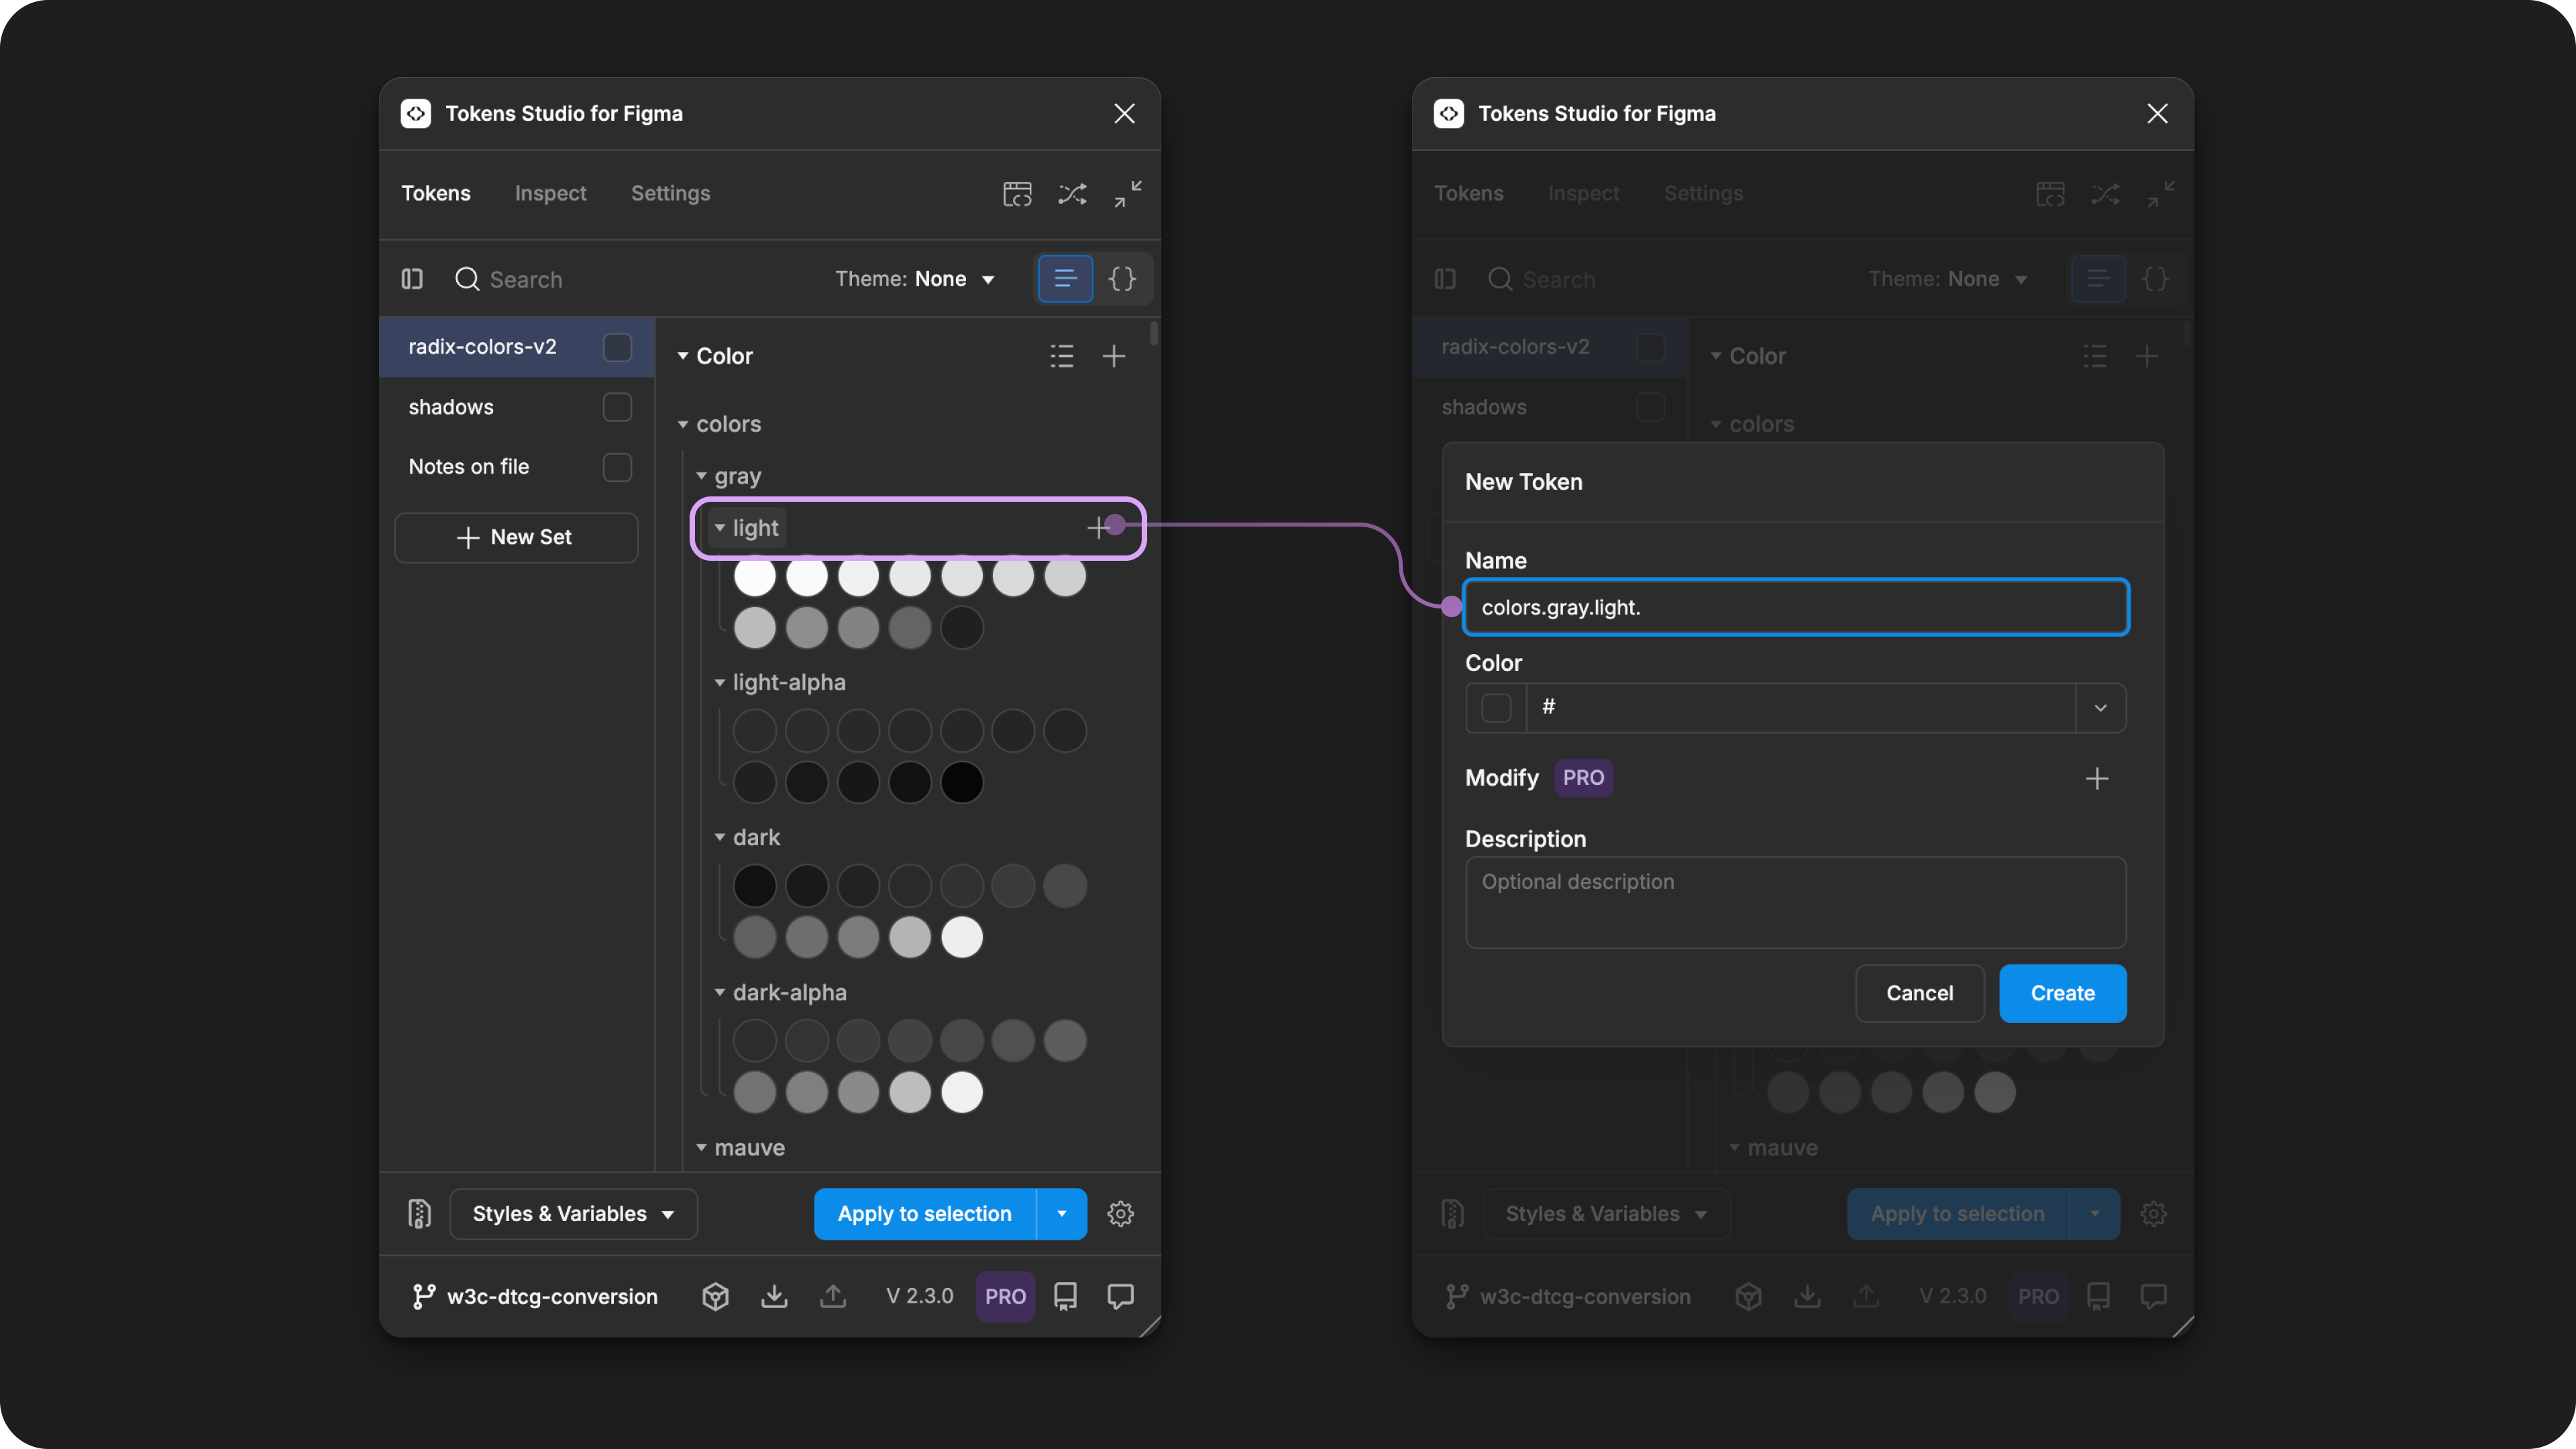Open the Color value dropdown chevron in New Token
Screen dimensions: 2576x1449
pyautogui.click(x=2100, y=708)
